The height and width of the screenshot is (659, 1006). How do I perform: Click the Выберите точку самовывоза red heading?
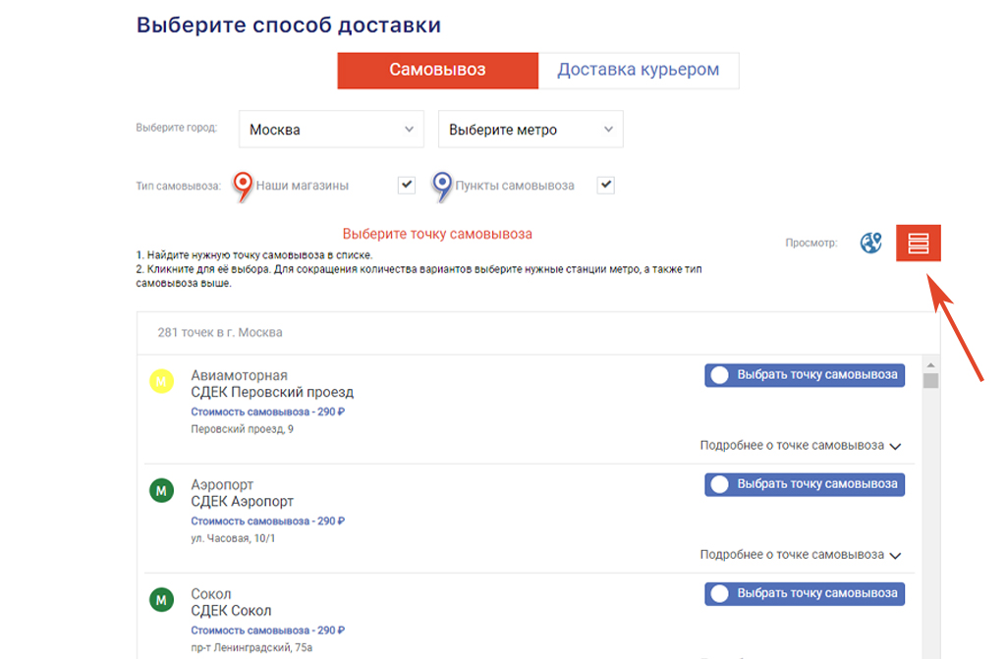[437, 234]
